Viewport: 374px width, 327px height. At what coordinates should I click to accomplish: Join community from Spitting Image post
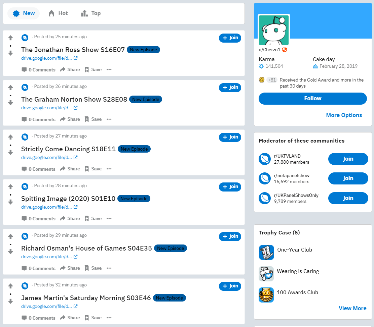(230, 187)
